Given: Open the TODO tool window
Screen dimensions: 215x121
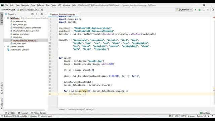Looking at the screenshot, I should pyautogui.click(x=10, y=113).
